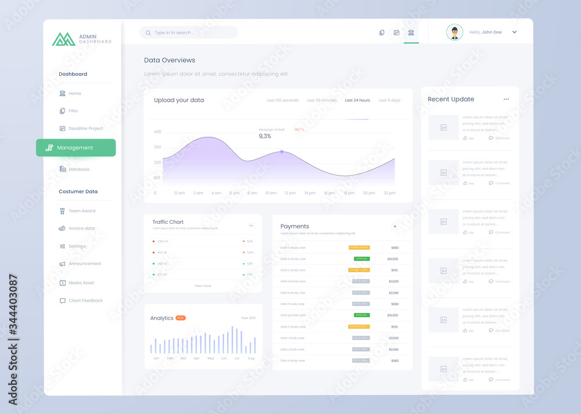Click John Doe's profile avatar
581x414 pixels.
click(455, 32)
